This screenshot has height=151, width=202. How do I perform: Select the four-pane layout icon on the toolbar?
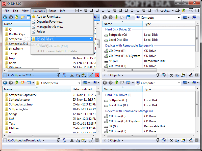[86, 11]
